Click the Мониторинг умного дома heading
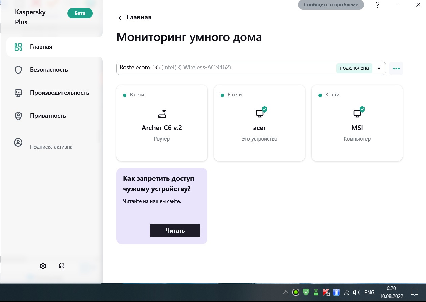The height and width of the screenshot is (302, 426). [x=189, y=37]
